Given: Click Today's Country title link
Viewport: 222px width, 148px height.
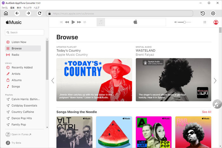Looking at the screenshot, I should tap(69, 51).
